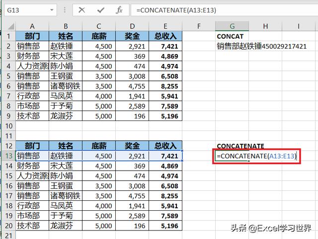This screenshot has height=239, width=318.
Task: Click the CONCAT label cell in G1
Action: pos(232,36)
